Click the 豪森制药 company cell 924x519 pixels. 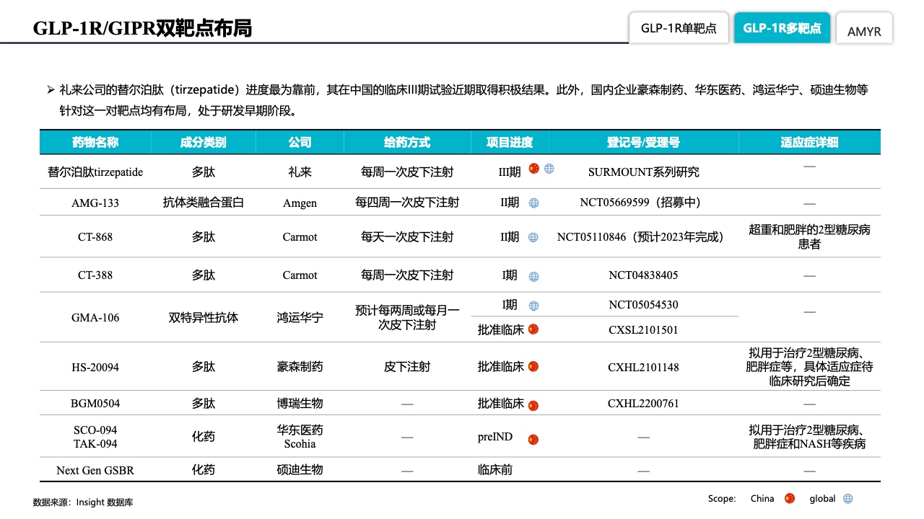pos(300,367)
